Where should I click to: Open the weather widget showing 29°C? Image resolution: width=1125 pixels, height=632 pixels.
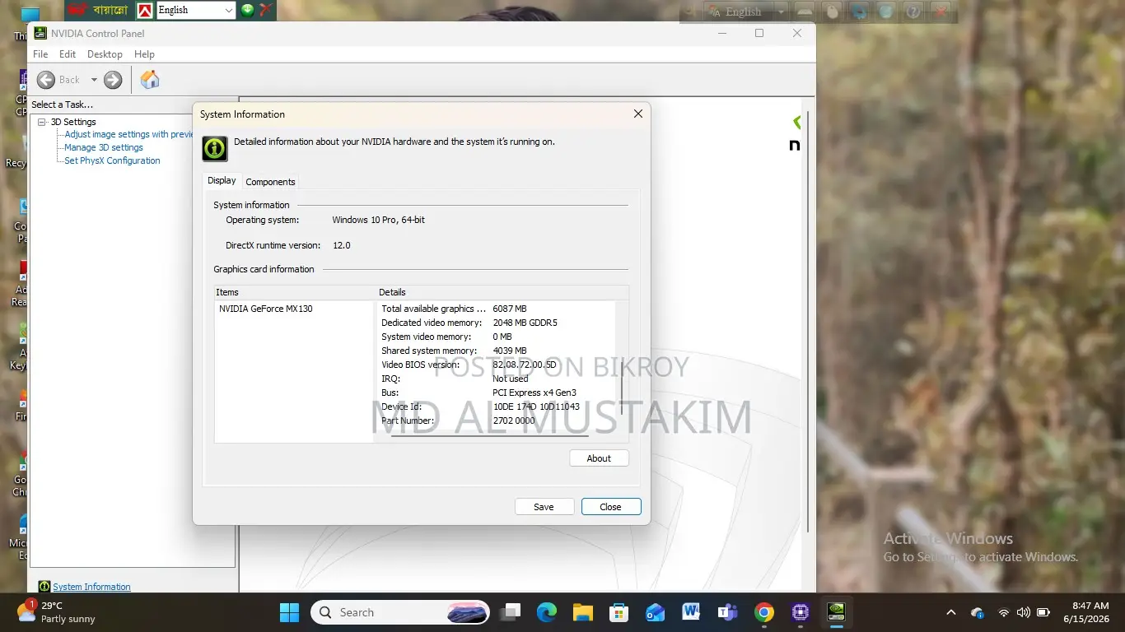coord(58,612)
